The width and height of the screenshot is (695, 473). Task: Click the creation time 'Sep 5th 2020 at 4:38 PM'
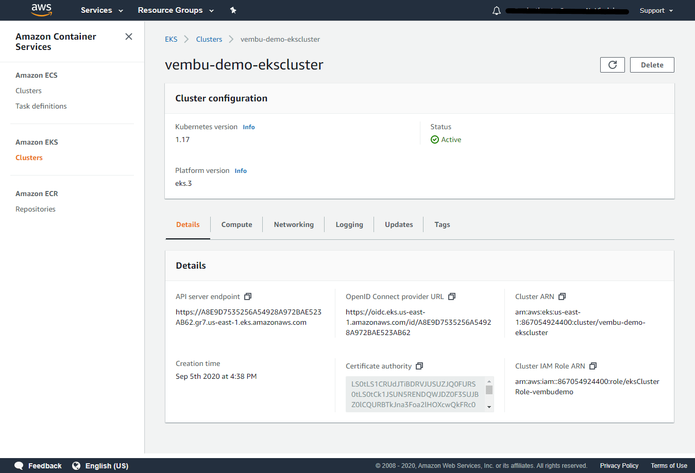pyautogui.click(x=216, y=376)
